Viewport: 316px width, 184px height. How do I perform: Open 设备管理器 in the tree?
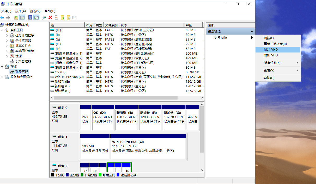coord(23,61)
